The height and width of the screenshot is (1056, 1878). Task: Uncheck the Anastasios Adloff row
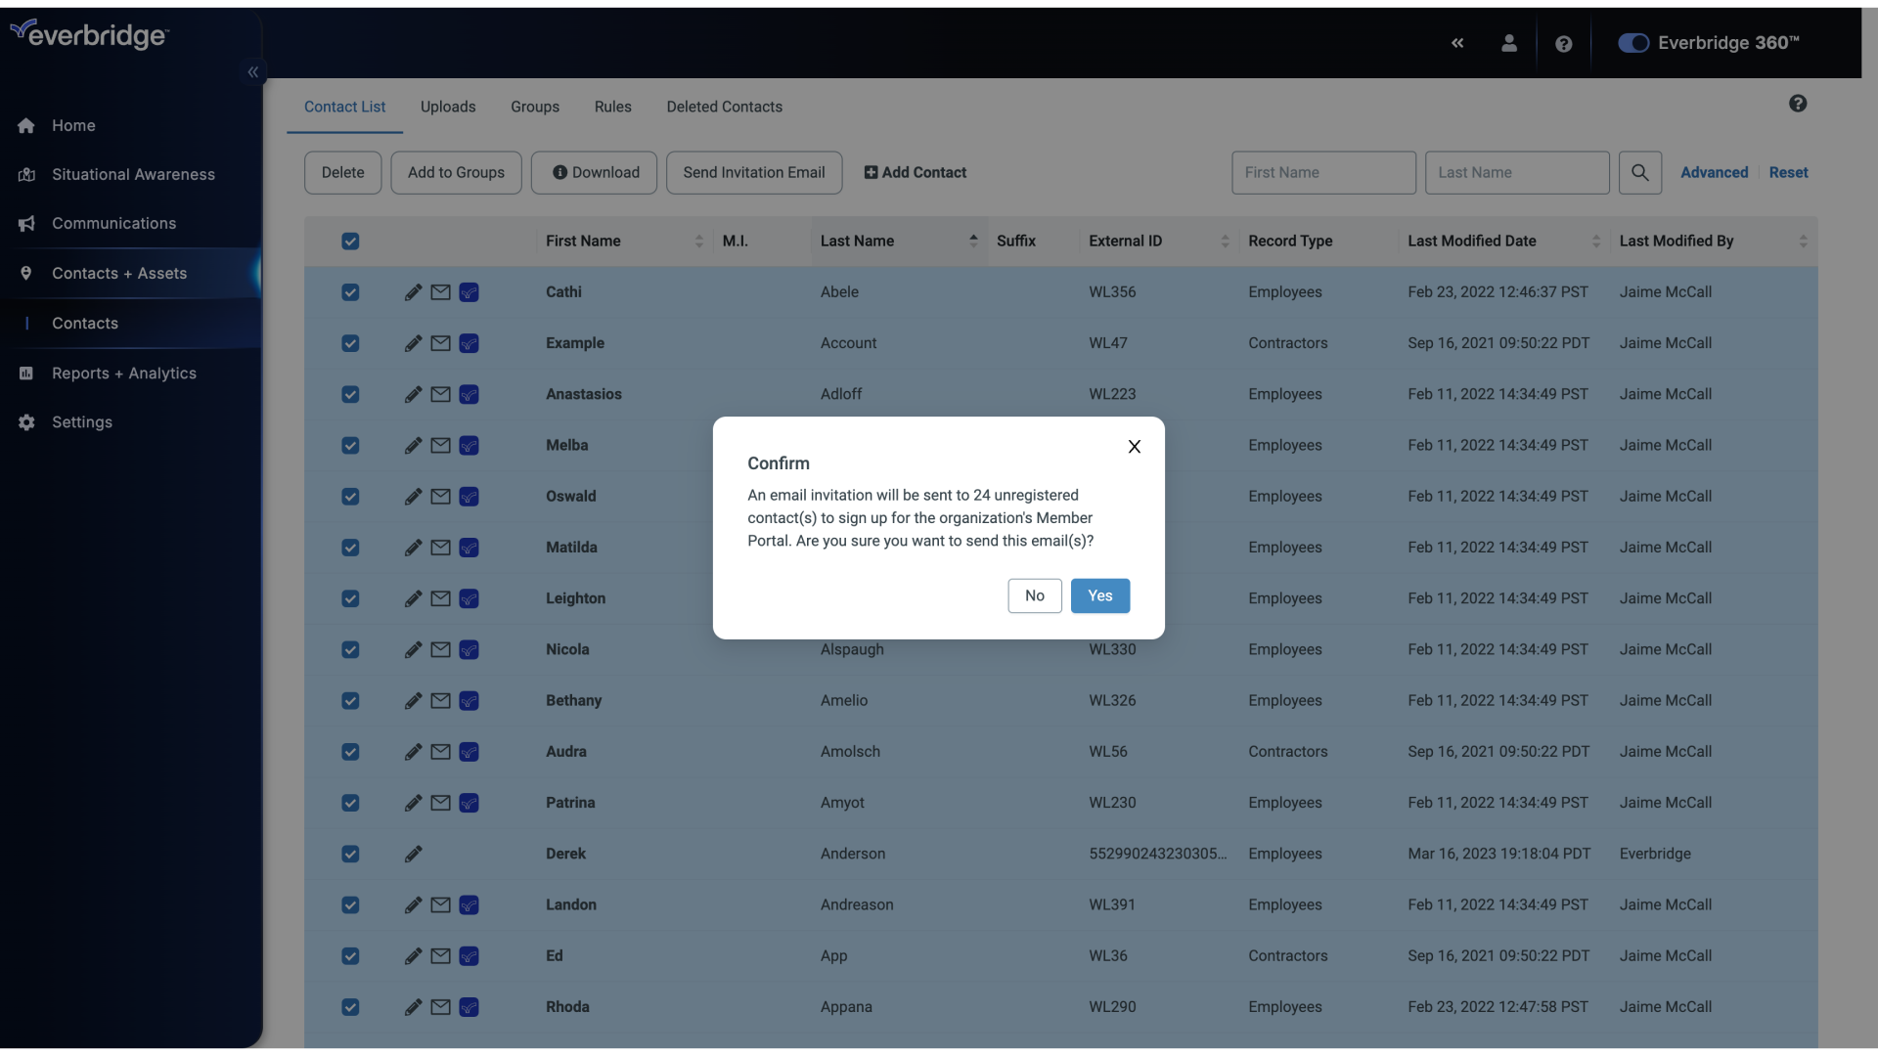[350, 394]
